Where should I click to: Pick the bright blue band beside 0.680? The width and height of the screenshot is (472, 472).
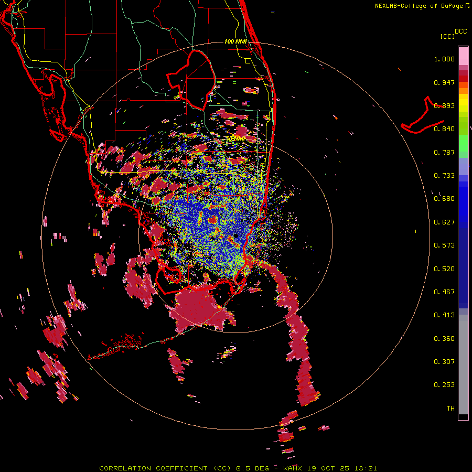coord(463,202)
